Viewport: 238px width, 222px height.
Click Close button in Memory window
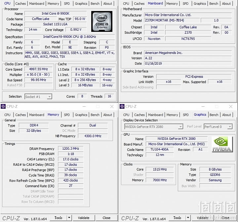[x=106, y=218]
